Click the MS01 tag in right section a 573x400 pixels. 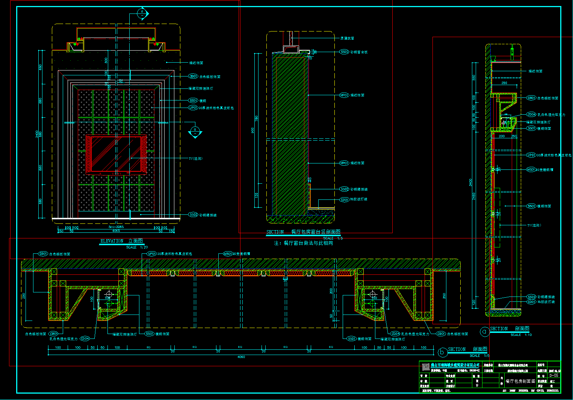[x=531, y=169]
